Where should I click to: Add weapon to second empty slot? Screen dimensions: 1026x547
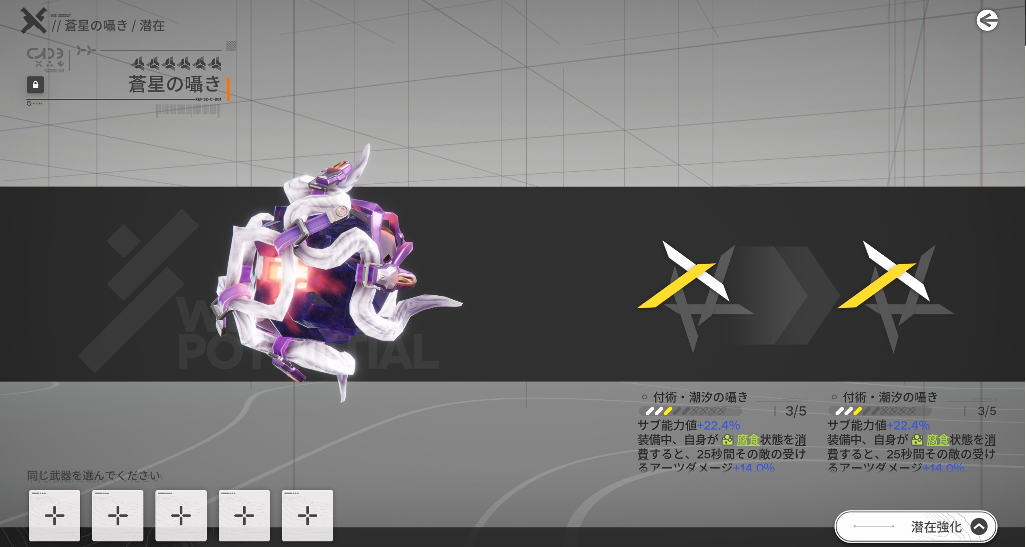click(118, 515)
